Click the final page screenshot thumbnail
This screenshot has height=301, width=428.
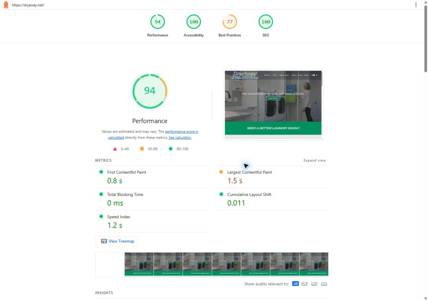(273, 105)
